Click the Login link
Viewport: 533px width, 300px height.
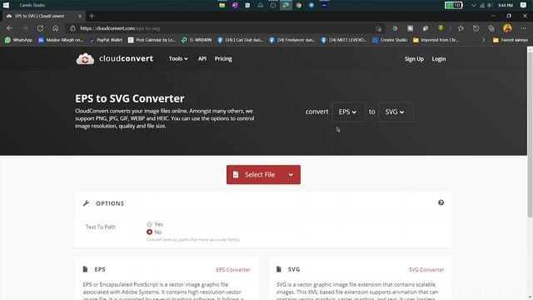[x=439, y=59]
